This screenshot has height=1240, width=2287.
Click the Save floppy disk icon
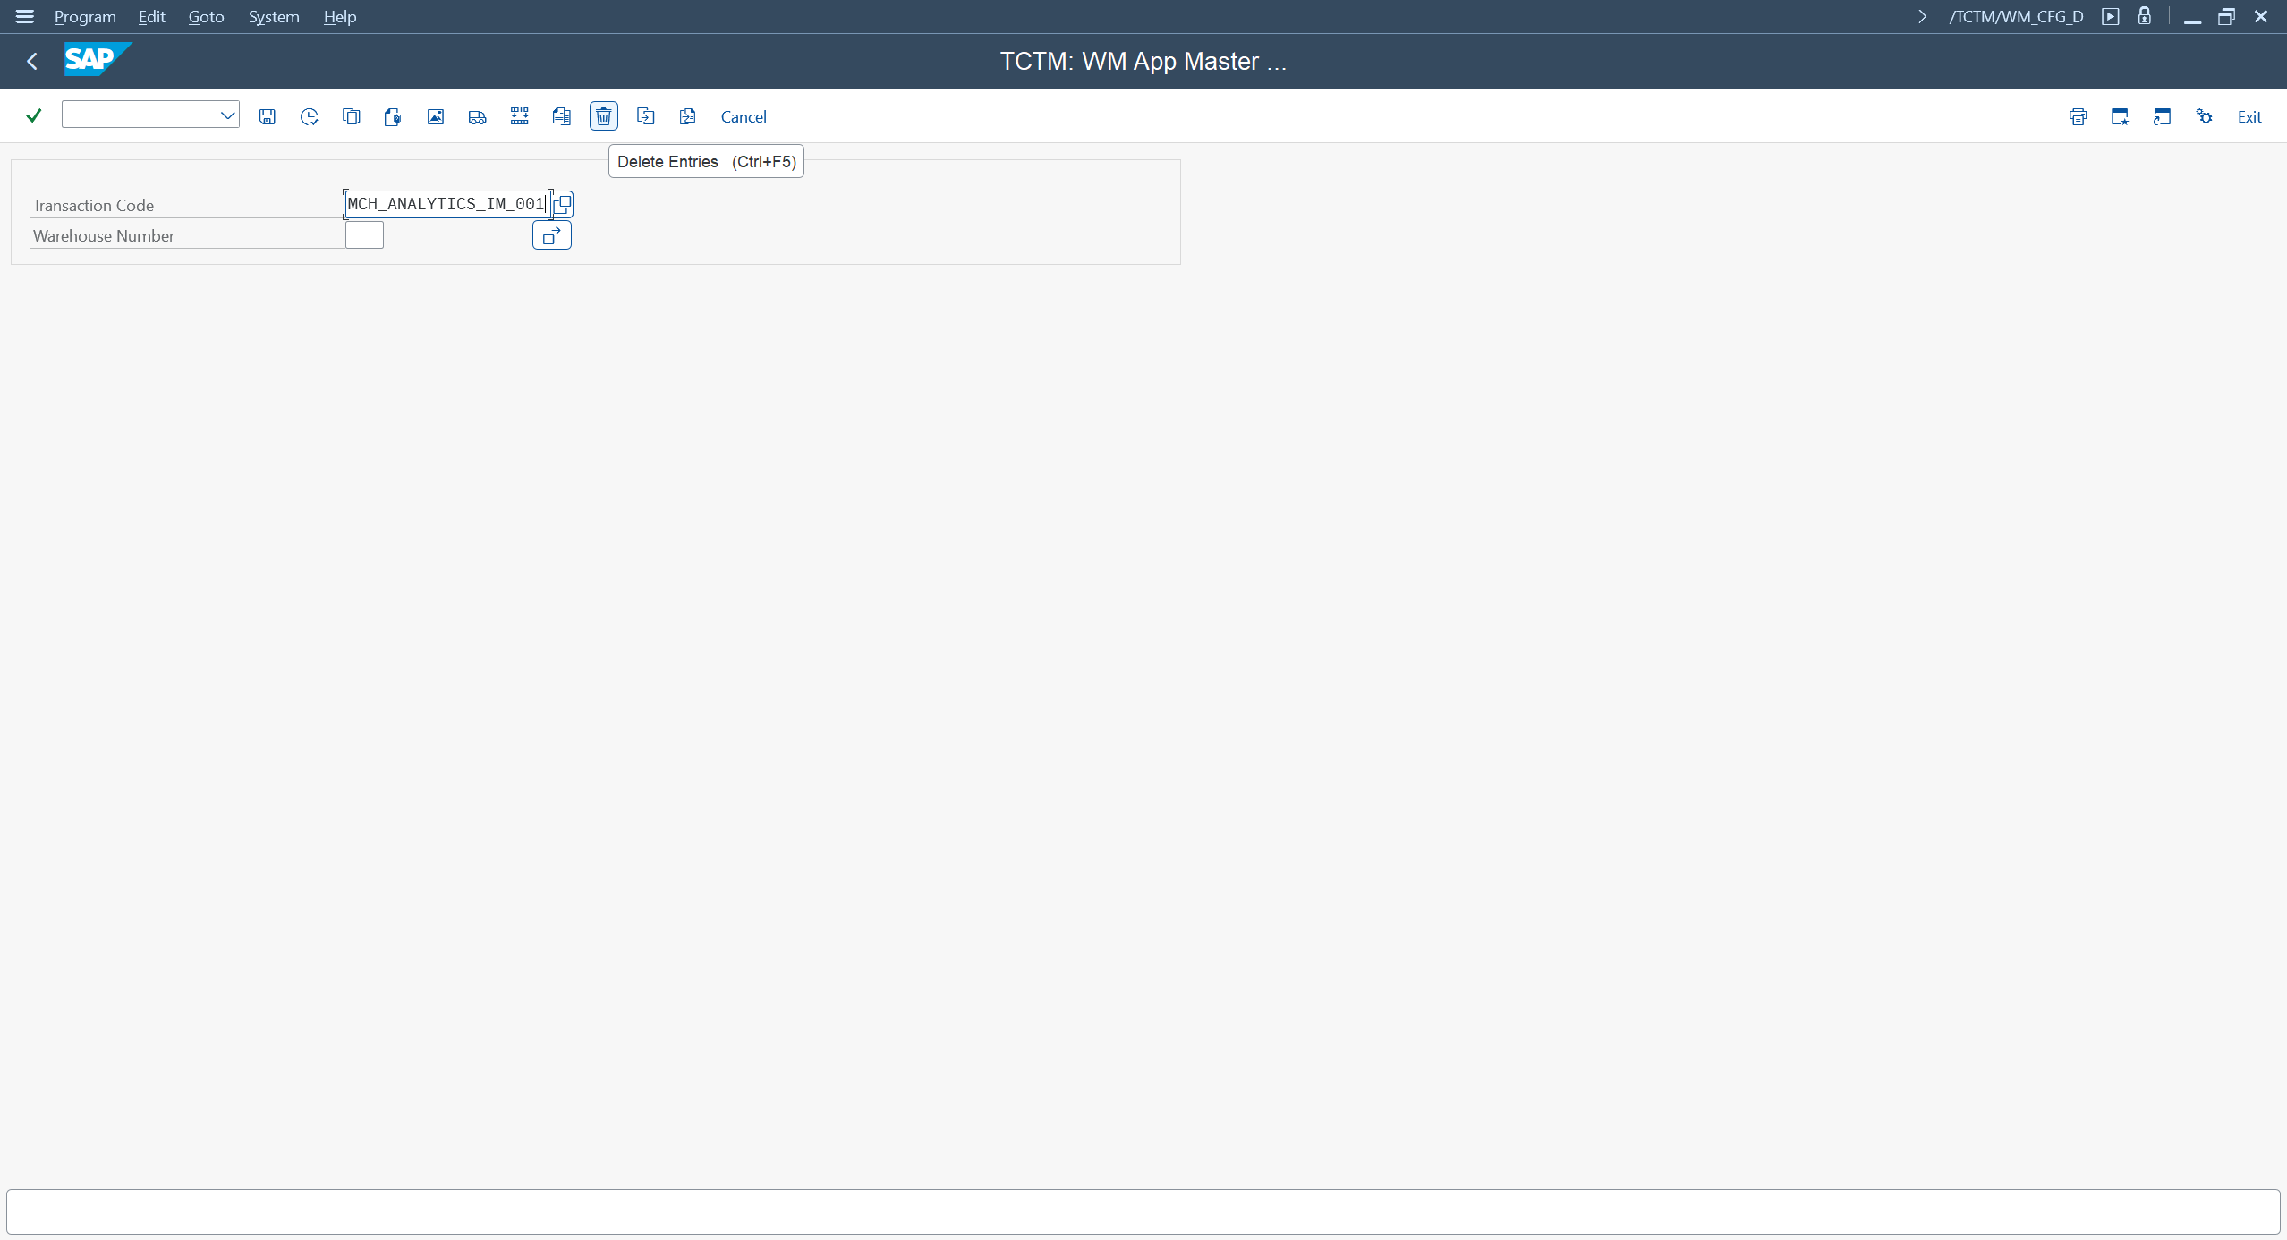pos(267,116)
